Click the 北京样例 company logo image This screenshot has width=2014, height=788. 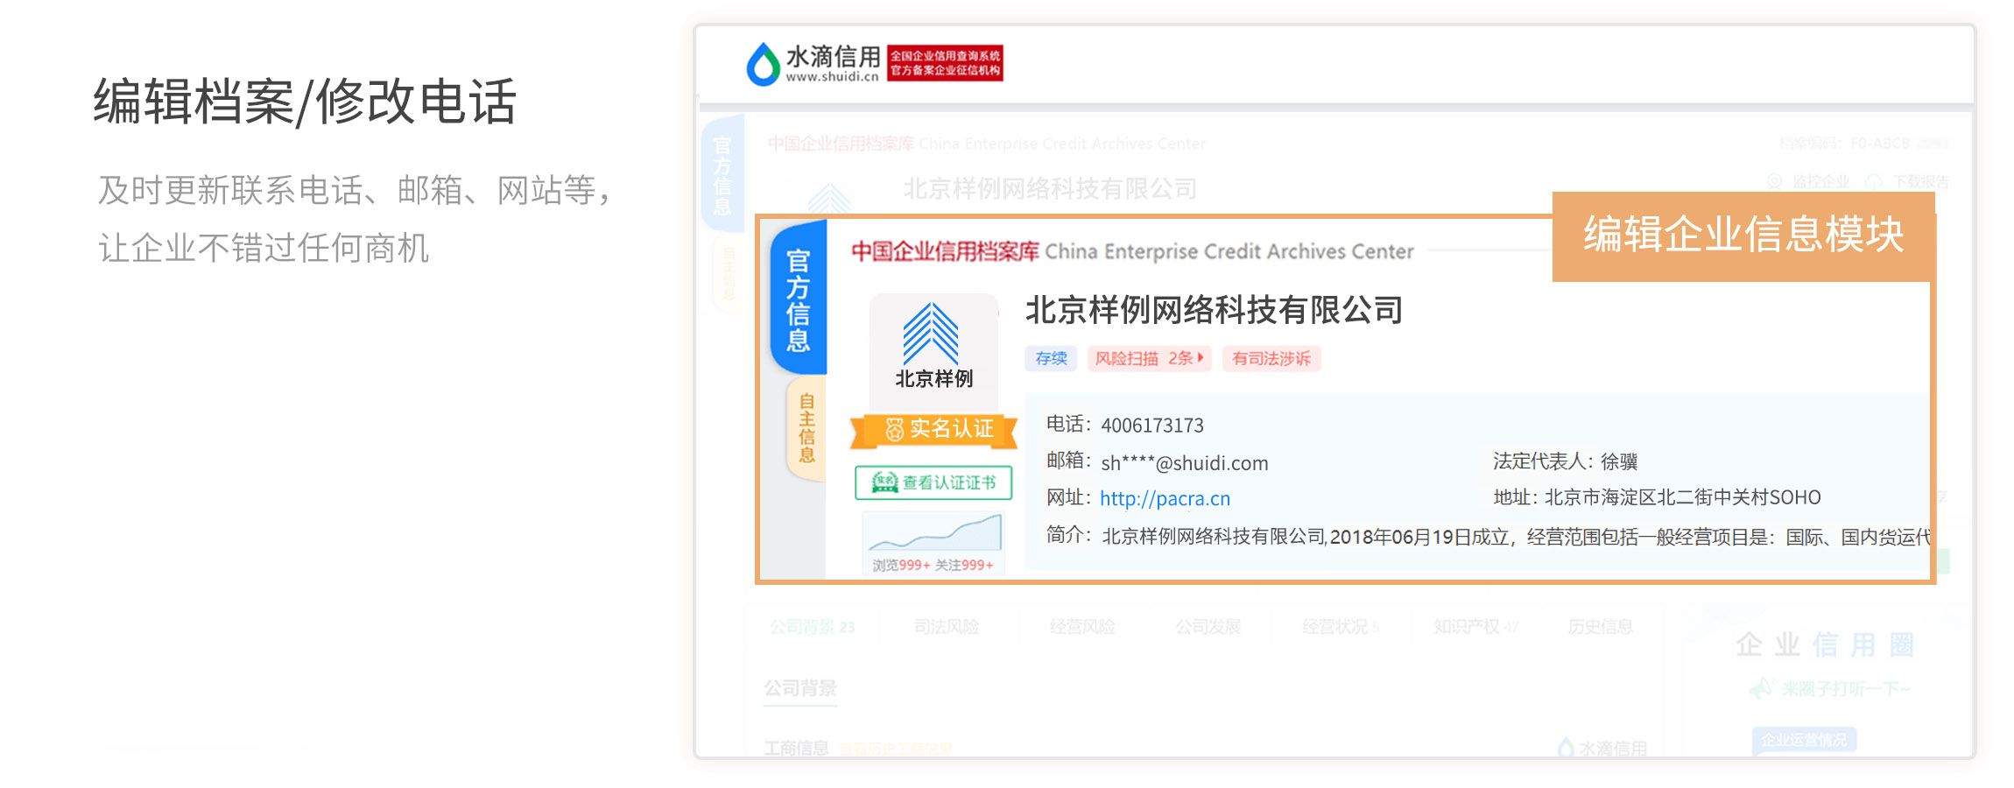(x=933, y=346)
